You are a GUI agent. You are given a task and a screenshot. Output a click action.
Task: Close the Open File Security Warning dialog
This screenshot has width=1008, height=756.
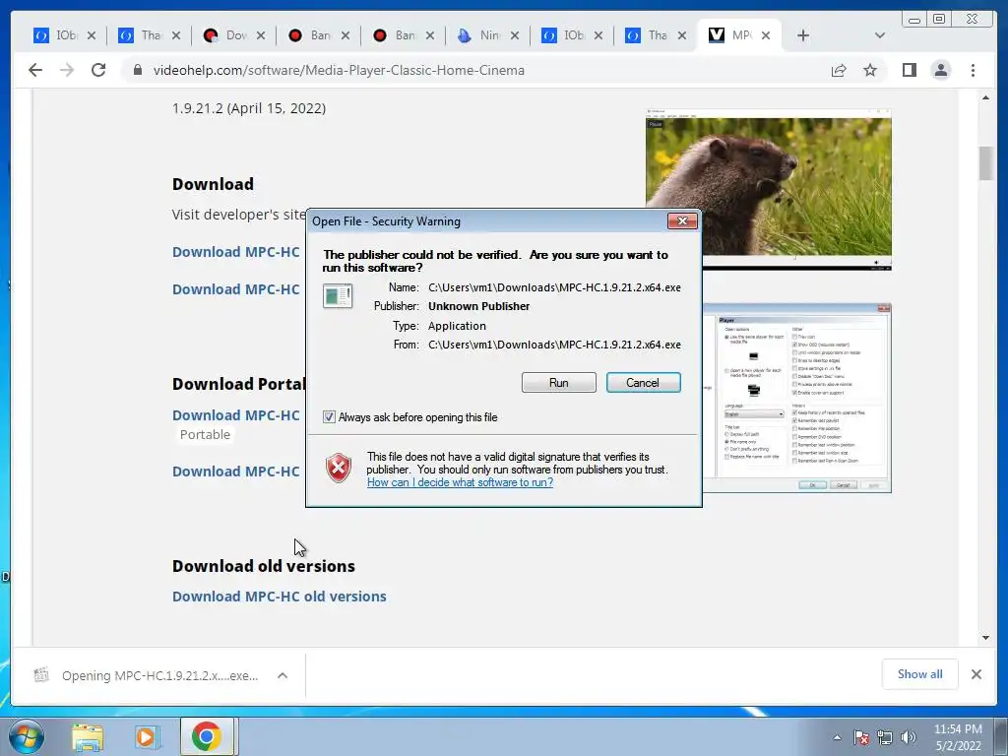pos(682,221)
